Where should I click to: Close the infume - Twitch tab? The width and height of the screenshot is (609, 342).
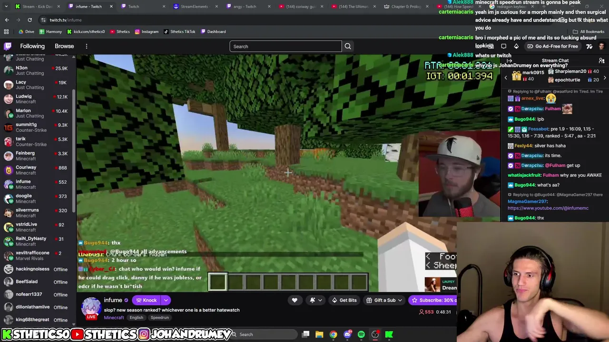click(x=111, y=6)
